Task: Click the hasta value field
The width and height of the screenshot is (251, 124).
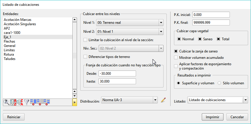Action: click(x=117, y=81)
